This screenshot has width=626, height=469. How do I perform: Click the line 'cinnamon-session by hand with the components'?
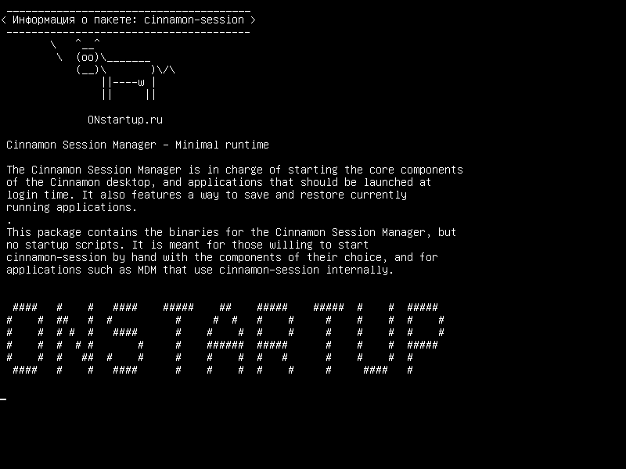222,257
